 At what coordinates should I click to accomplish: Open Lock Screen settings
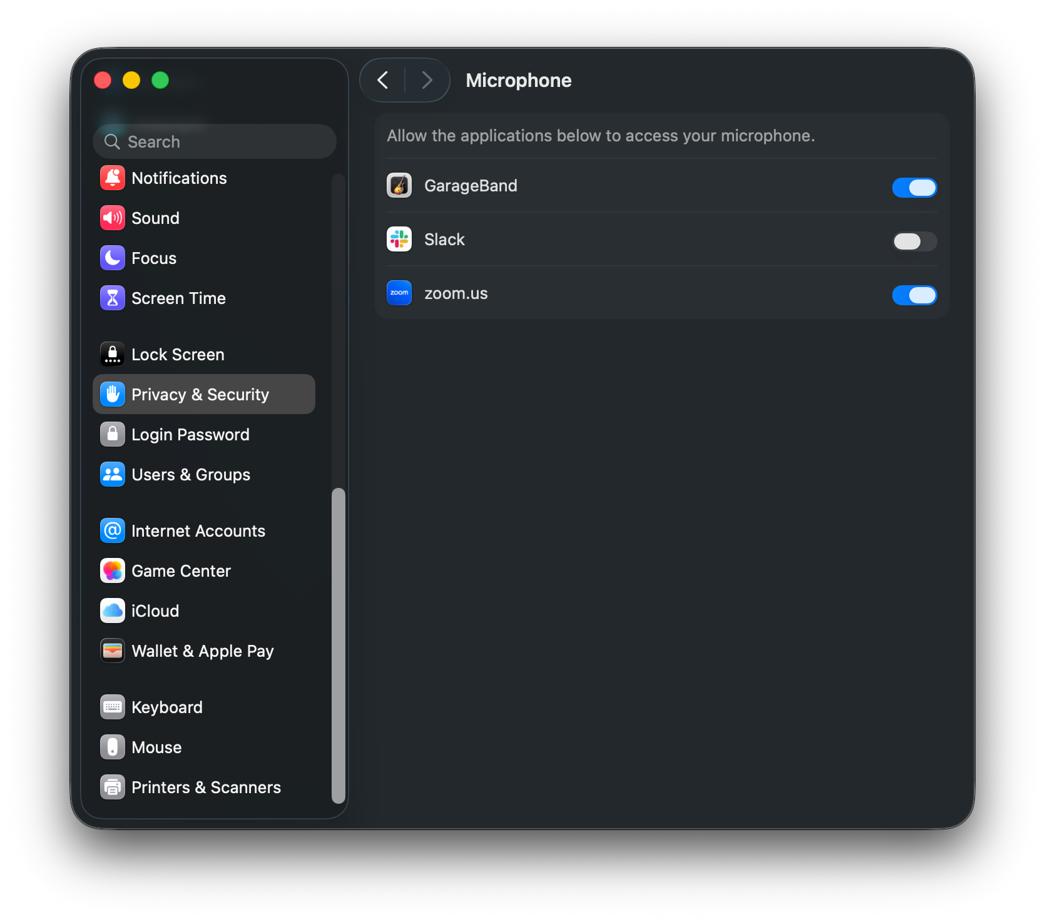point(178,354)
